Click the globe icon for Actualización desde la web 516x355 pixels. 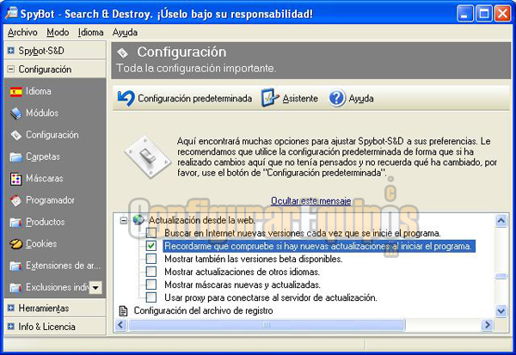click(138, 220)
